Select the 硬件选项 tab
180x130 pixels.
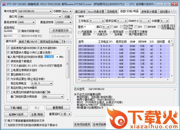click(11, 41)
